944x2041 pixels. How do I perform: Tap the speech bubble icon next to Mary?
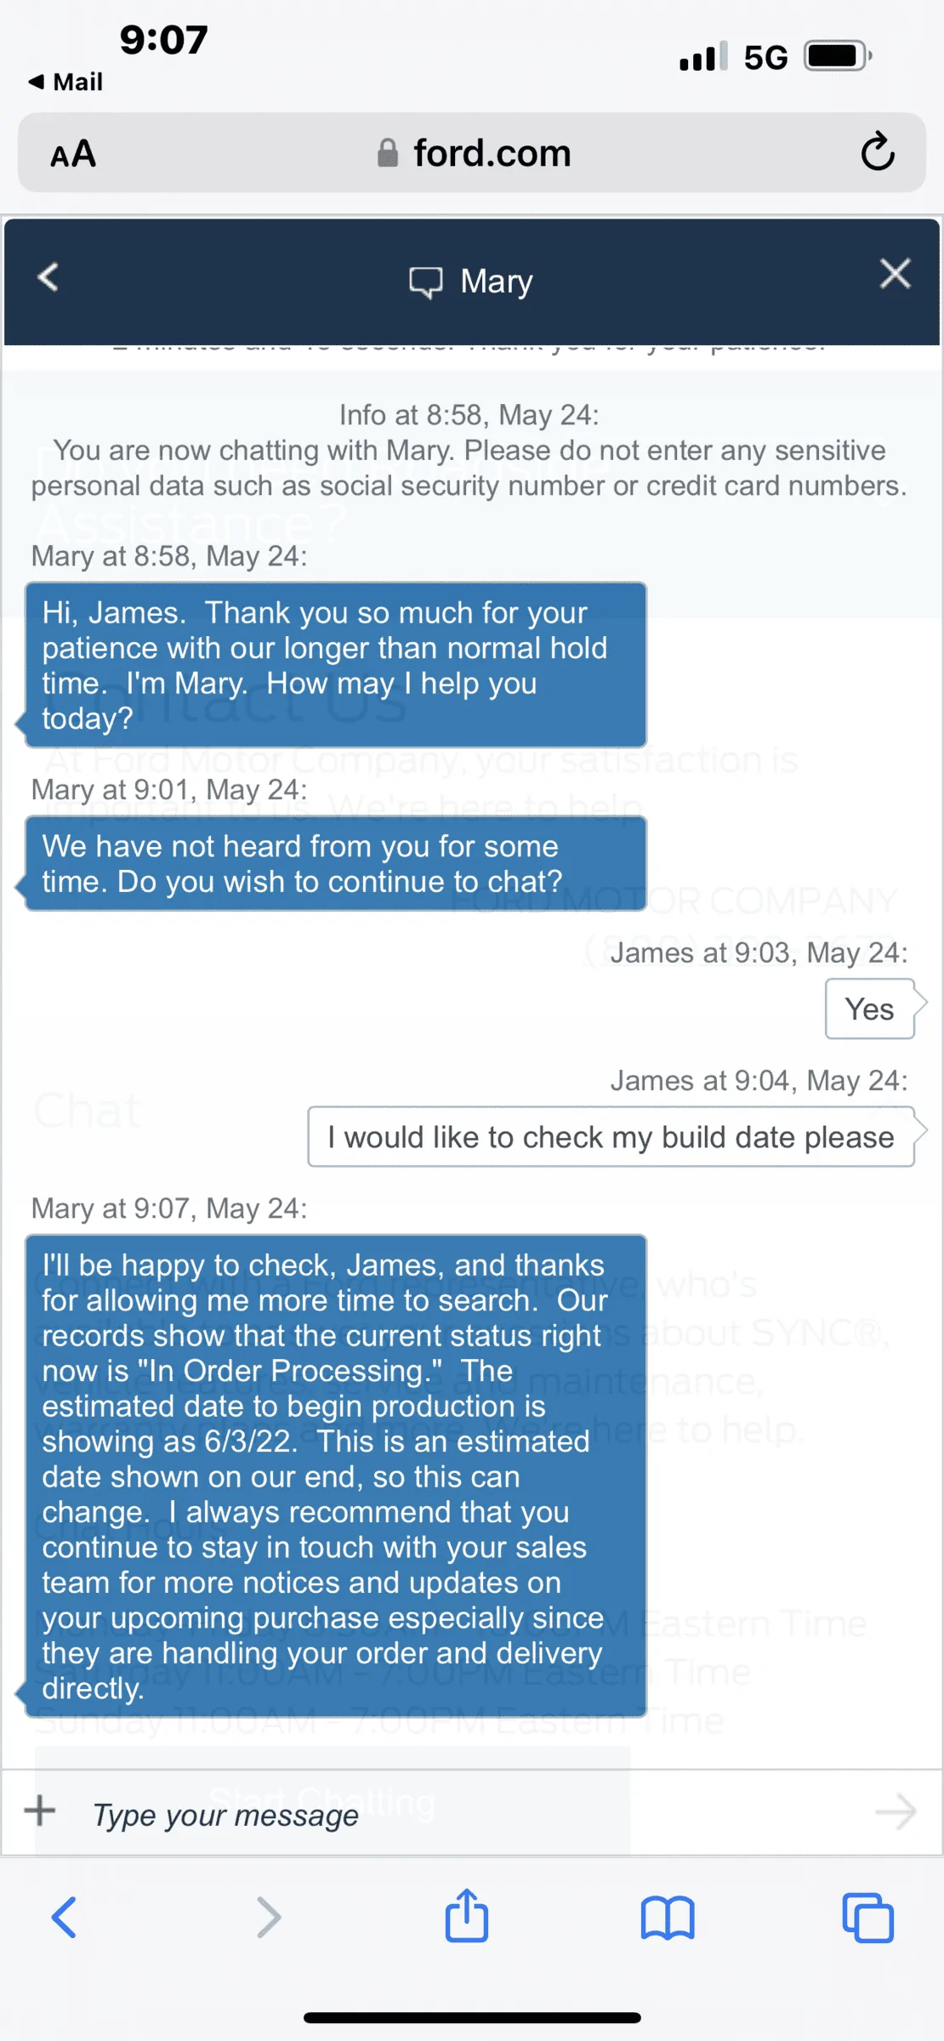coord(426,281)
